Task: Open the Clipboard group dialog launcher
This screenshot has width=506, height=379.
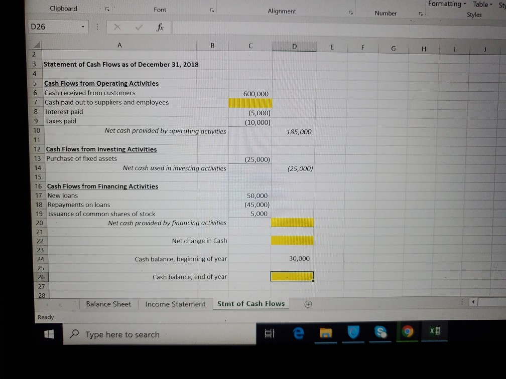Action: [107, 10]
